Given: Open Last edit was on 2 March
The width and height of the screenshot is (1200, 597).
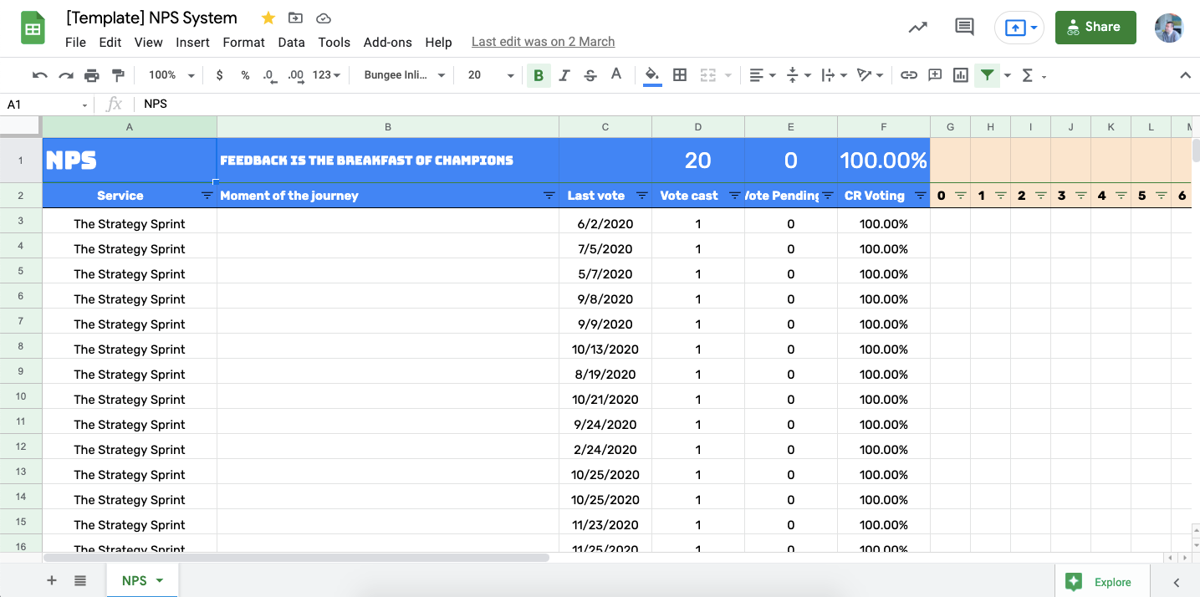Looking at the screenshot, I should click(544, 42).
